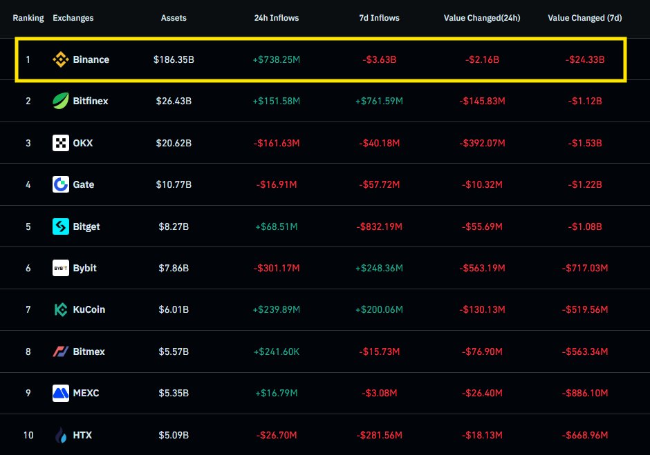
Task: Click the Binance logo icon
Action: (x=60, y=59)
